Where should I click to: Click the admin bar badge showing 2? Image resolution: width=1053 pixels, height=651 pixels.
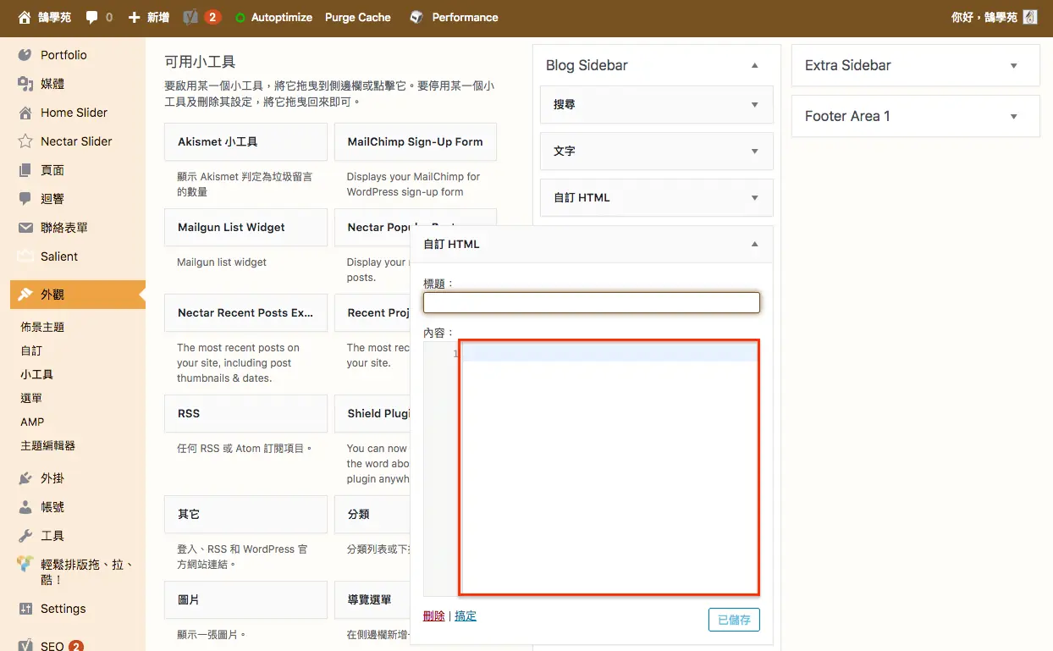tap(212, 17)
